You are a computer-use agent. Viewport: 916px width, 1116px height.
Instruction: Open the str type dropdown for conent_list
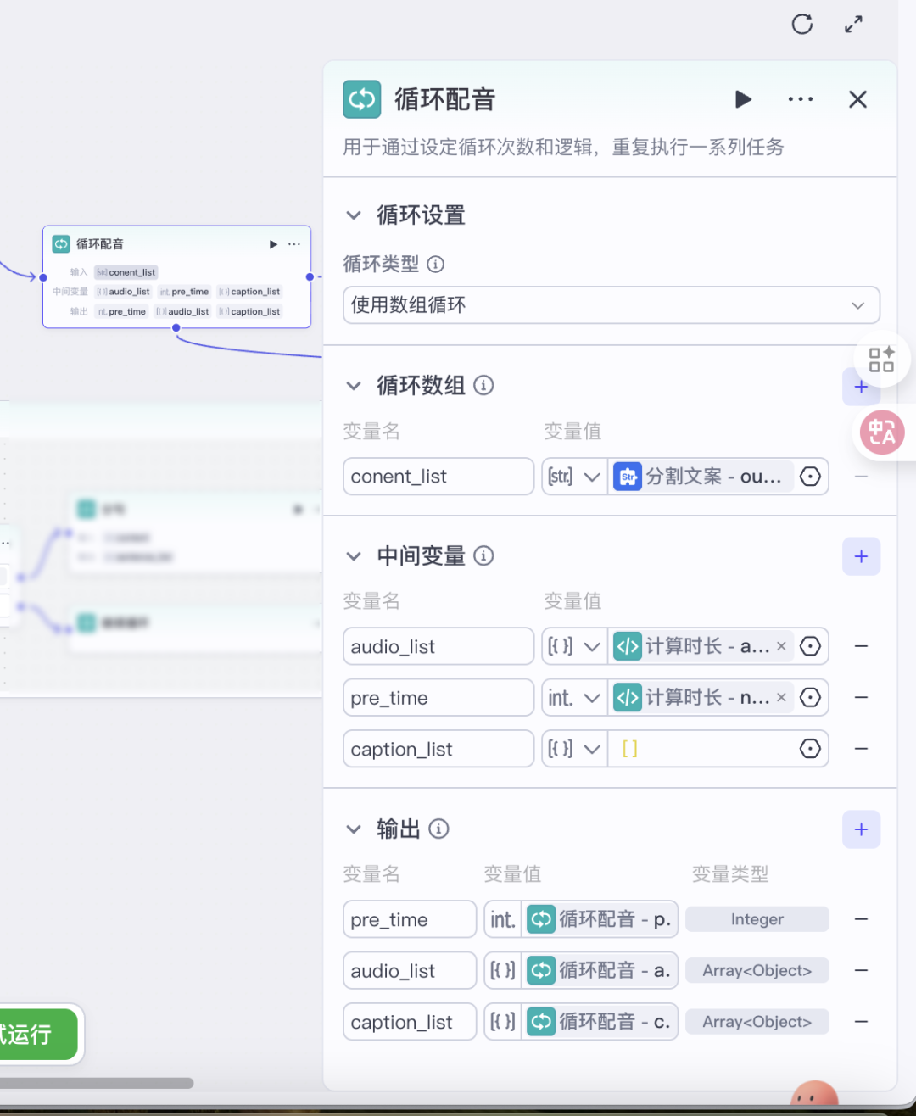click(575, 477)
